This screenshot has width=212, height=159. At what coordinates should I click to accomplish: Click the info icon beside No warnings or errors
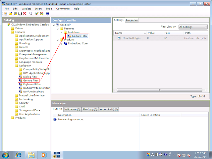(55, 119)
